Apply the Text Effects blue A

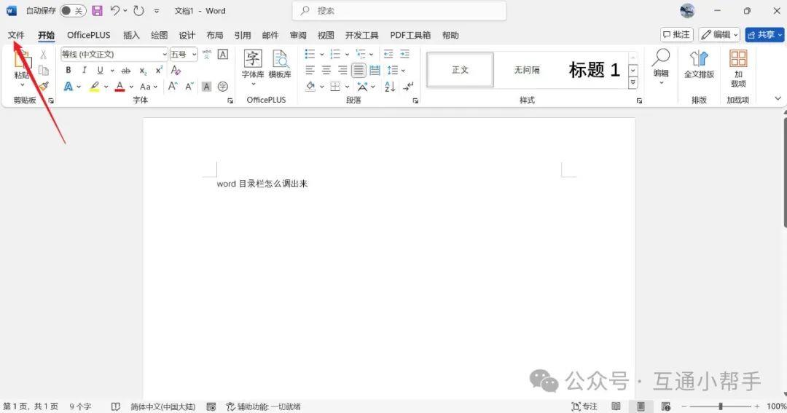pos(68,86)
